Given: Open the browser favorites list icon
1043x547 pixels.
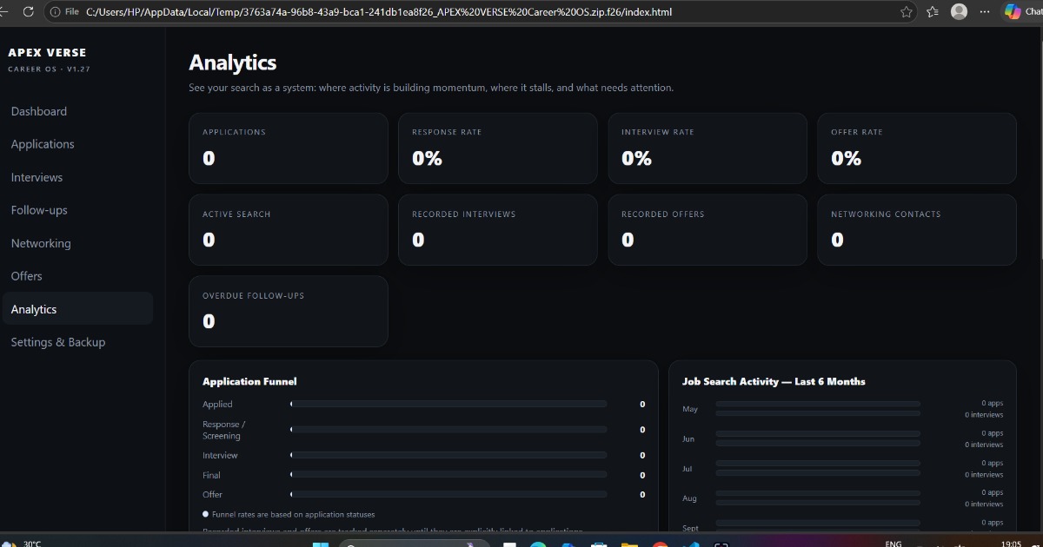Looking at the screenshot, I should (x=933, y=12).
